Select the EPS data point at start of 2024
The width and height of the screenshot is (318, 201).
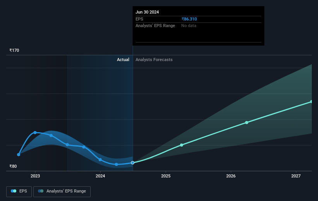coord(100,160)
